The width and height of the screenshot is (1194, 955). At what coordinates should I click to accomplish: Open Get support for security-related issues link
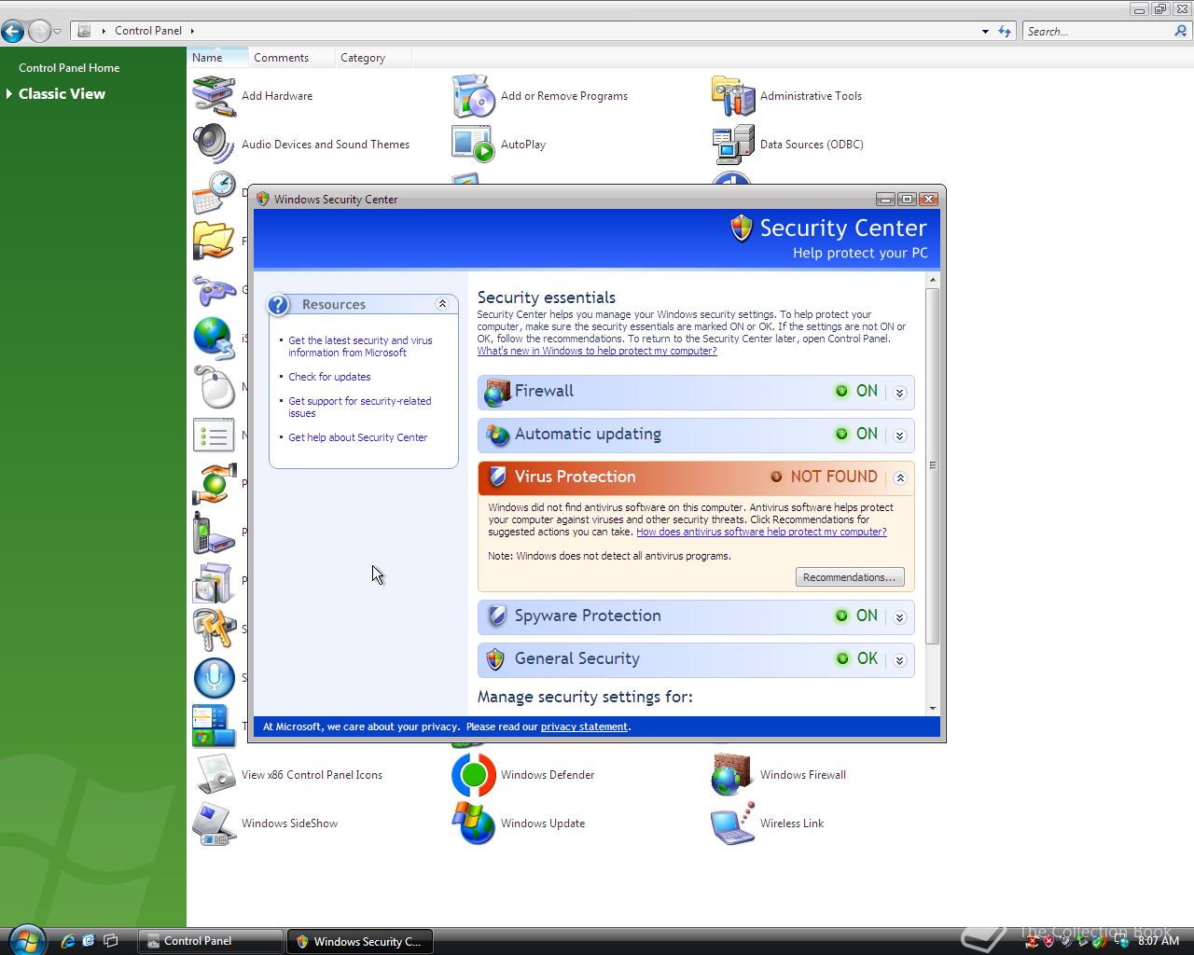(x=360, y=408)
